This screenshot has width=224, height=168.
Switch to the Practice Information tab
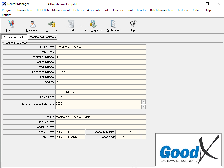click(15, 37)
